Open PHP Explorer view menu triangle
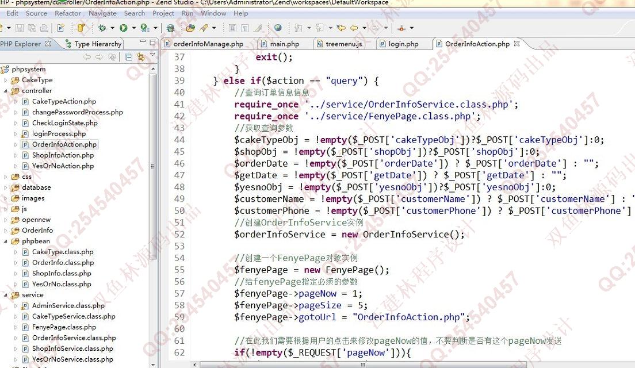This screenshot has width=635, height=368. (x=152, y=54)
